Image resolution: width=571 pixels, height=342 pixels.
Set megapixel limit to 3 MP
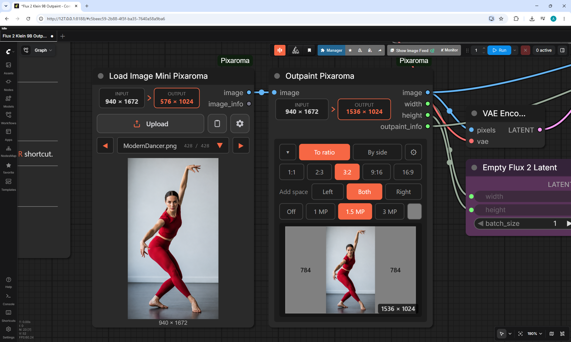pyautogui.click(x=390, y=212)
